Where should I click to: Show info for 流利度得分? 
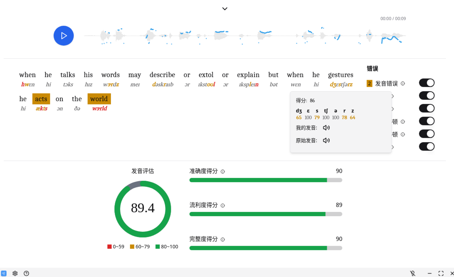223,206
